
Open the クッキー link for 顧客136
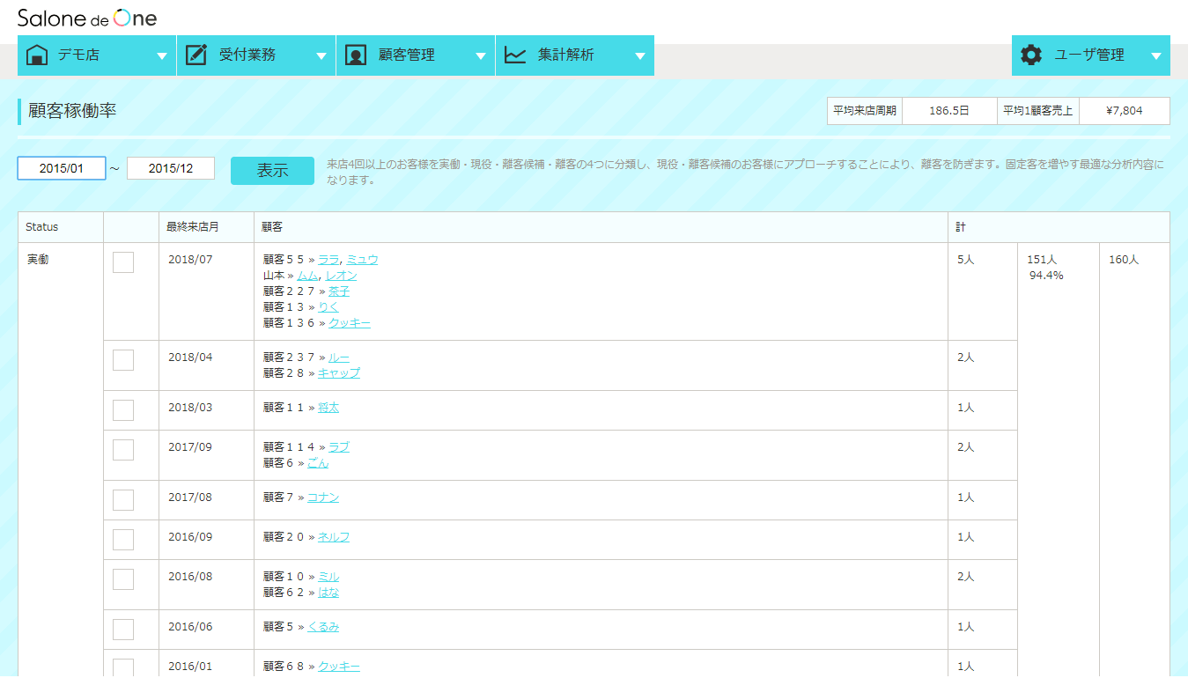pyautogui.click(x=349, y=323)
